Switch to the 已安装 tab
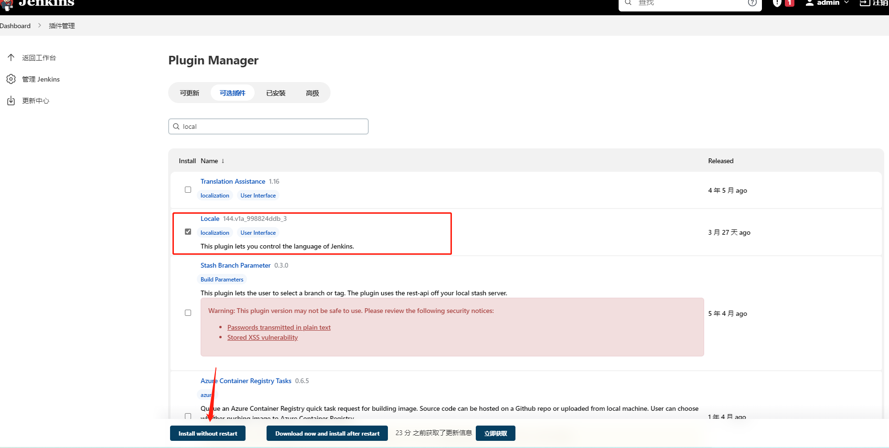The width and height of the screenshot is (889, 448). click(x=276, y=93)
